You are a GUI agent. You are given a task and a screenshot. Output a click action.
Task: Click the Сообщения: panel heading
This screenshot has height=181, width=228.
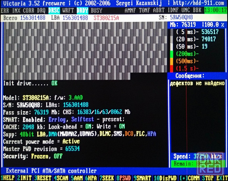pyautogui.click(x=190, y=76)
